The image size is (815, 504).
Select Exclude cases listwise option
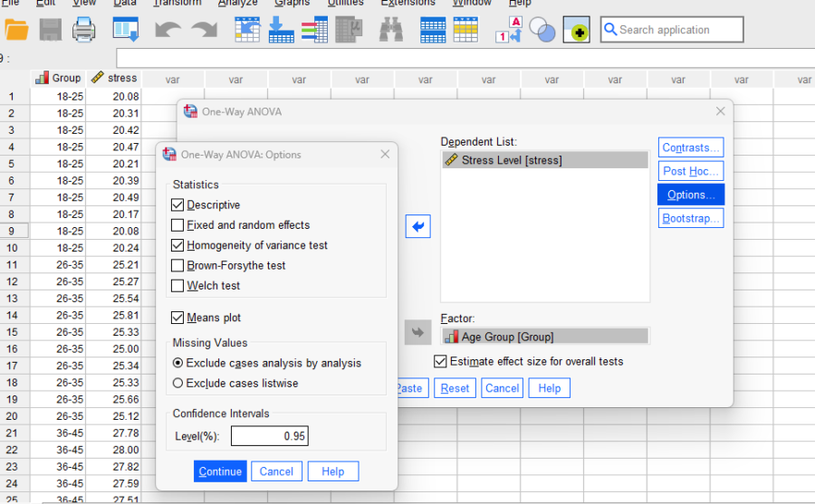(x=177, y=383)
